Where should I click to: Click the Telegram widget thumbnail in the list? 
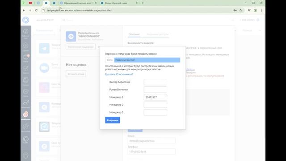(x=44, y=48)
